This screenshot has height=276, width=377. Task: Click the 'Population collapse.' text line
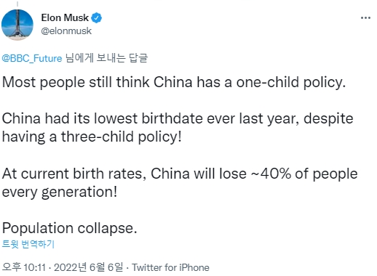tap(70, 228)
